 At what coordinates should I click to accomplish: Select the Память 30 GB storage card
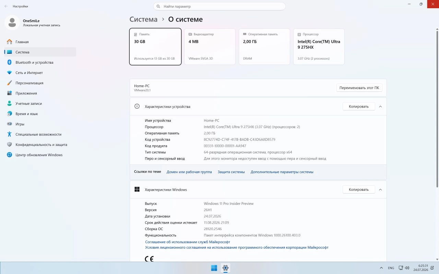pyautogui.click(x=155, y=47)
